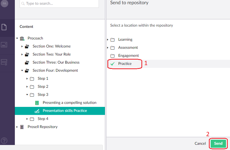230x150 pixels.
Task: Click the green icon beside Presenting a compelling solution
Action: [x=37, y=102]
